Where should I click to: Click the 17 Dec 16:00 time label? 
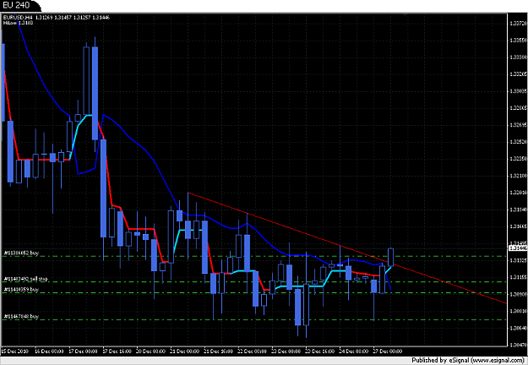click(x=117, y=351)
